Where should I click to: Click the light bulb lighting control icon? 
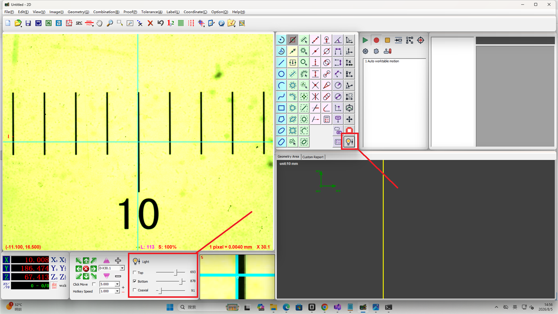coord(349,141)
